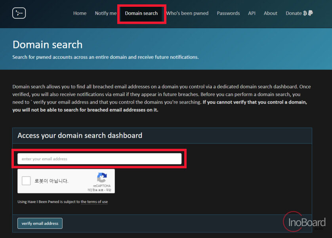Open the Notify me page
Screen dimensions: 332x238
coord(106,13)
